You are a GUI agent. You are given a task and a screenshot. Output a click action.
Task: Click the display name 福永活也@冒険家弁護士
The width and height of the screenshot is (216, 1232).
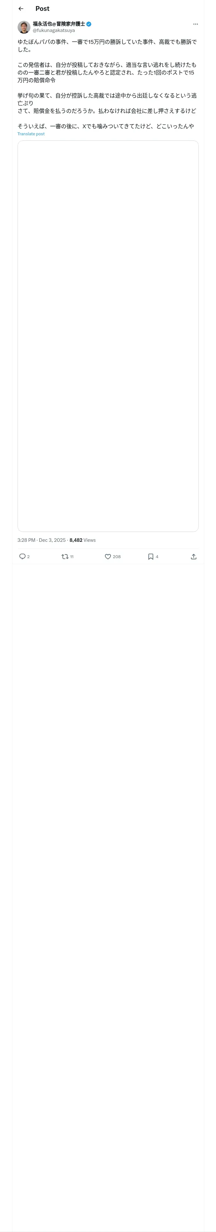tap(59, 23)
